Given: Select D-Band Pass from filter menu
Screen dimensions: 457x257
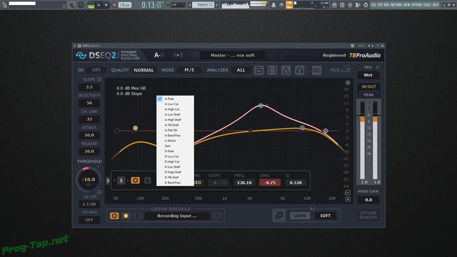Looking at the screenshot, I should pos(175,183).
